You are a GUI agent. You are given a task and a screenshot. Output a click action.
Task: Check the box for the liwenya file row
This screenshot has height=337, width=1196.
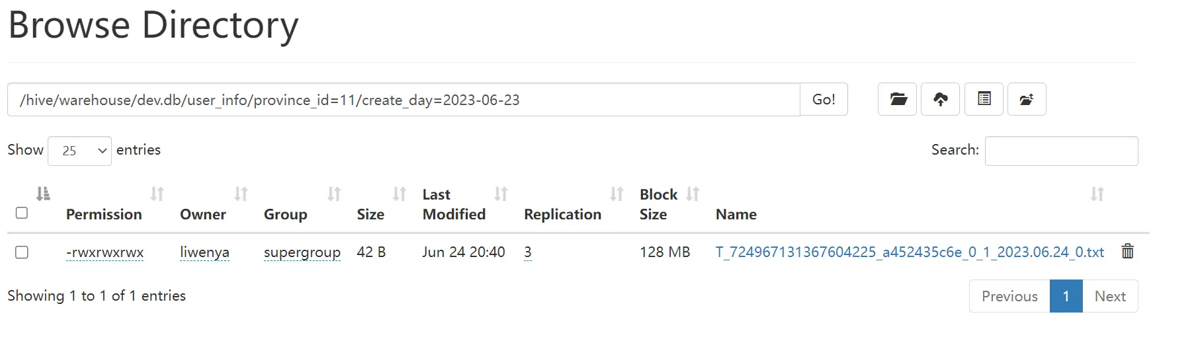click(x=22, y=252)
